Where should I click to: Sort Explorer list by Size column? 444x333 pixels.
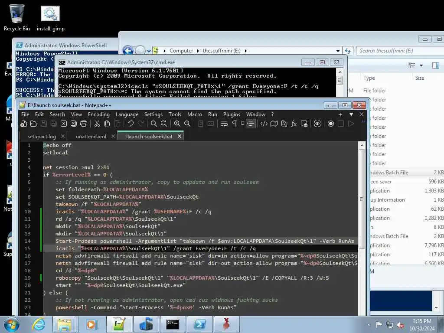[x=420, y=78]
